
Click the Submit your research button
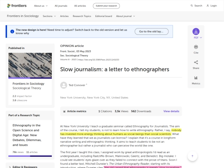[x=106, y=6]
